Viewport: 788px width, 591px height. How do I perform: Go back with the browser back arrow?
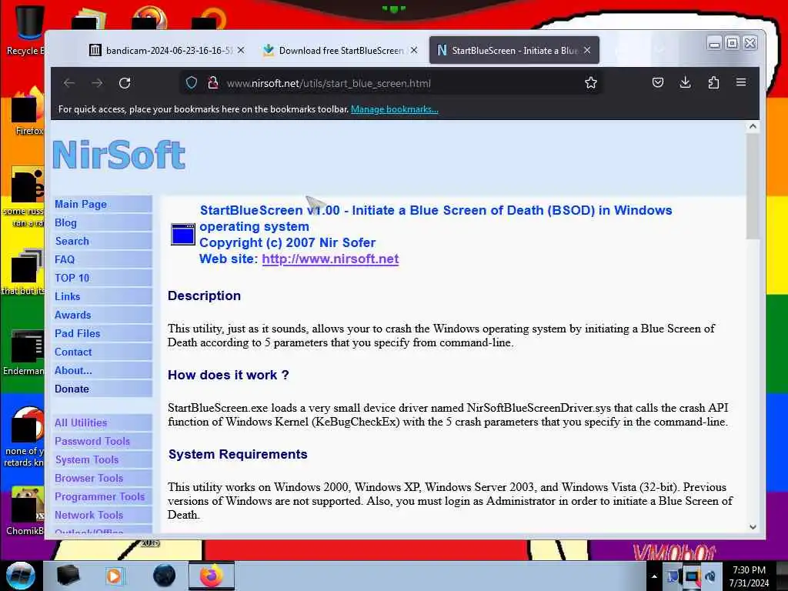click(69, 83)
